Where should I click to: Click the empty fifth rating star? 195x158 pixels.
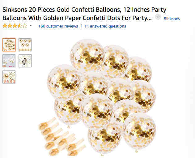[25, 26]
